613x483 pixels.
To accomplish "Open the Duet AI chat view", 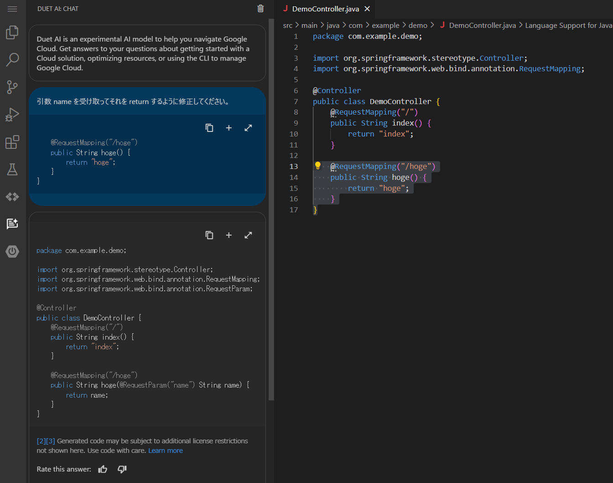I will [x=12, y=224].
